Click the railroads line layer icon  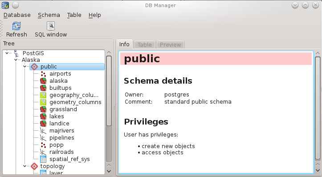43,152
